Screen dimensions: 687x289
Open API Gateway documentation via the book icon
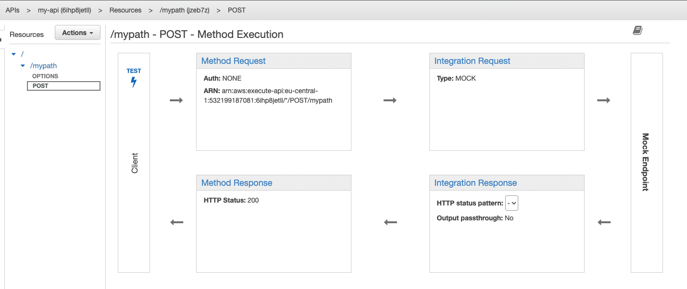pyautogui.click(x=637, y=30)
